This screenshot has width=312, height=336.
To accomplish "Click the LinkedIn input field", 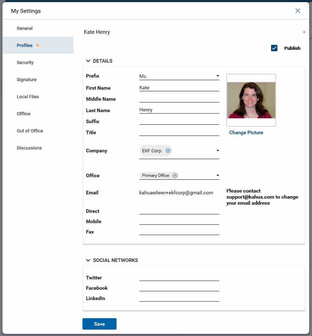I will coord(179,298).
